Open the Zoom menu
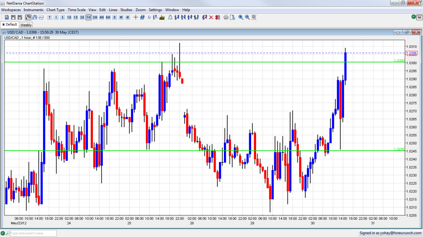Viewport: 423px width, 237px height. coord(140,10)
